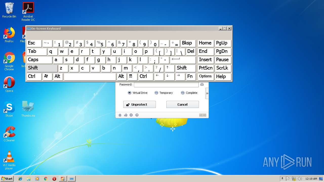Screen dimensions: 324x182
Task: Click On-Screen Keyboard taskbar button
Action: coord(72,179)
